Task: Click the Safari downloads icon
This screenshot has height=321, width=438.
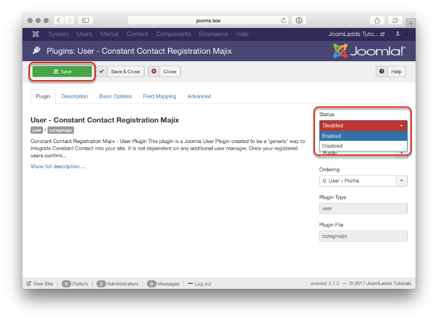Action: [299, 21]
